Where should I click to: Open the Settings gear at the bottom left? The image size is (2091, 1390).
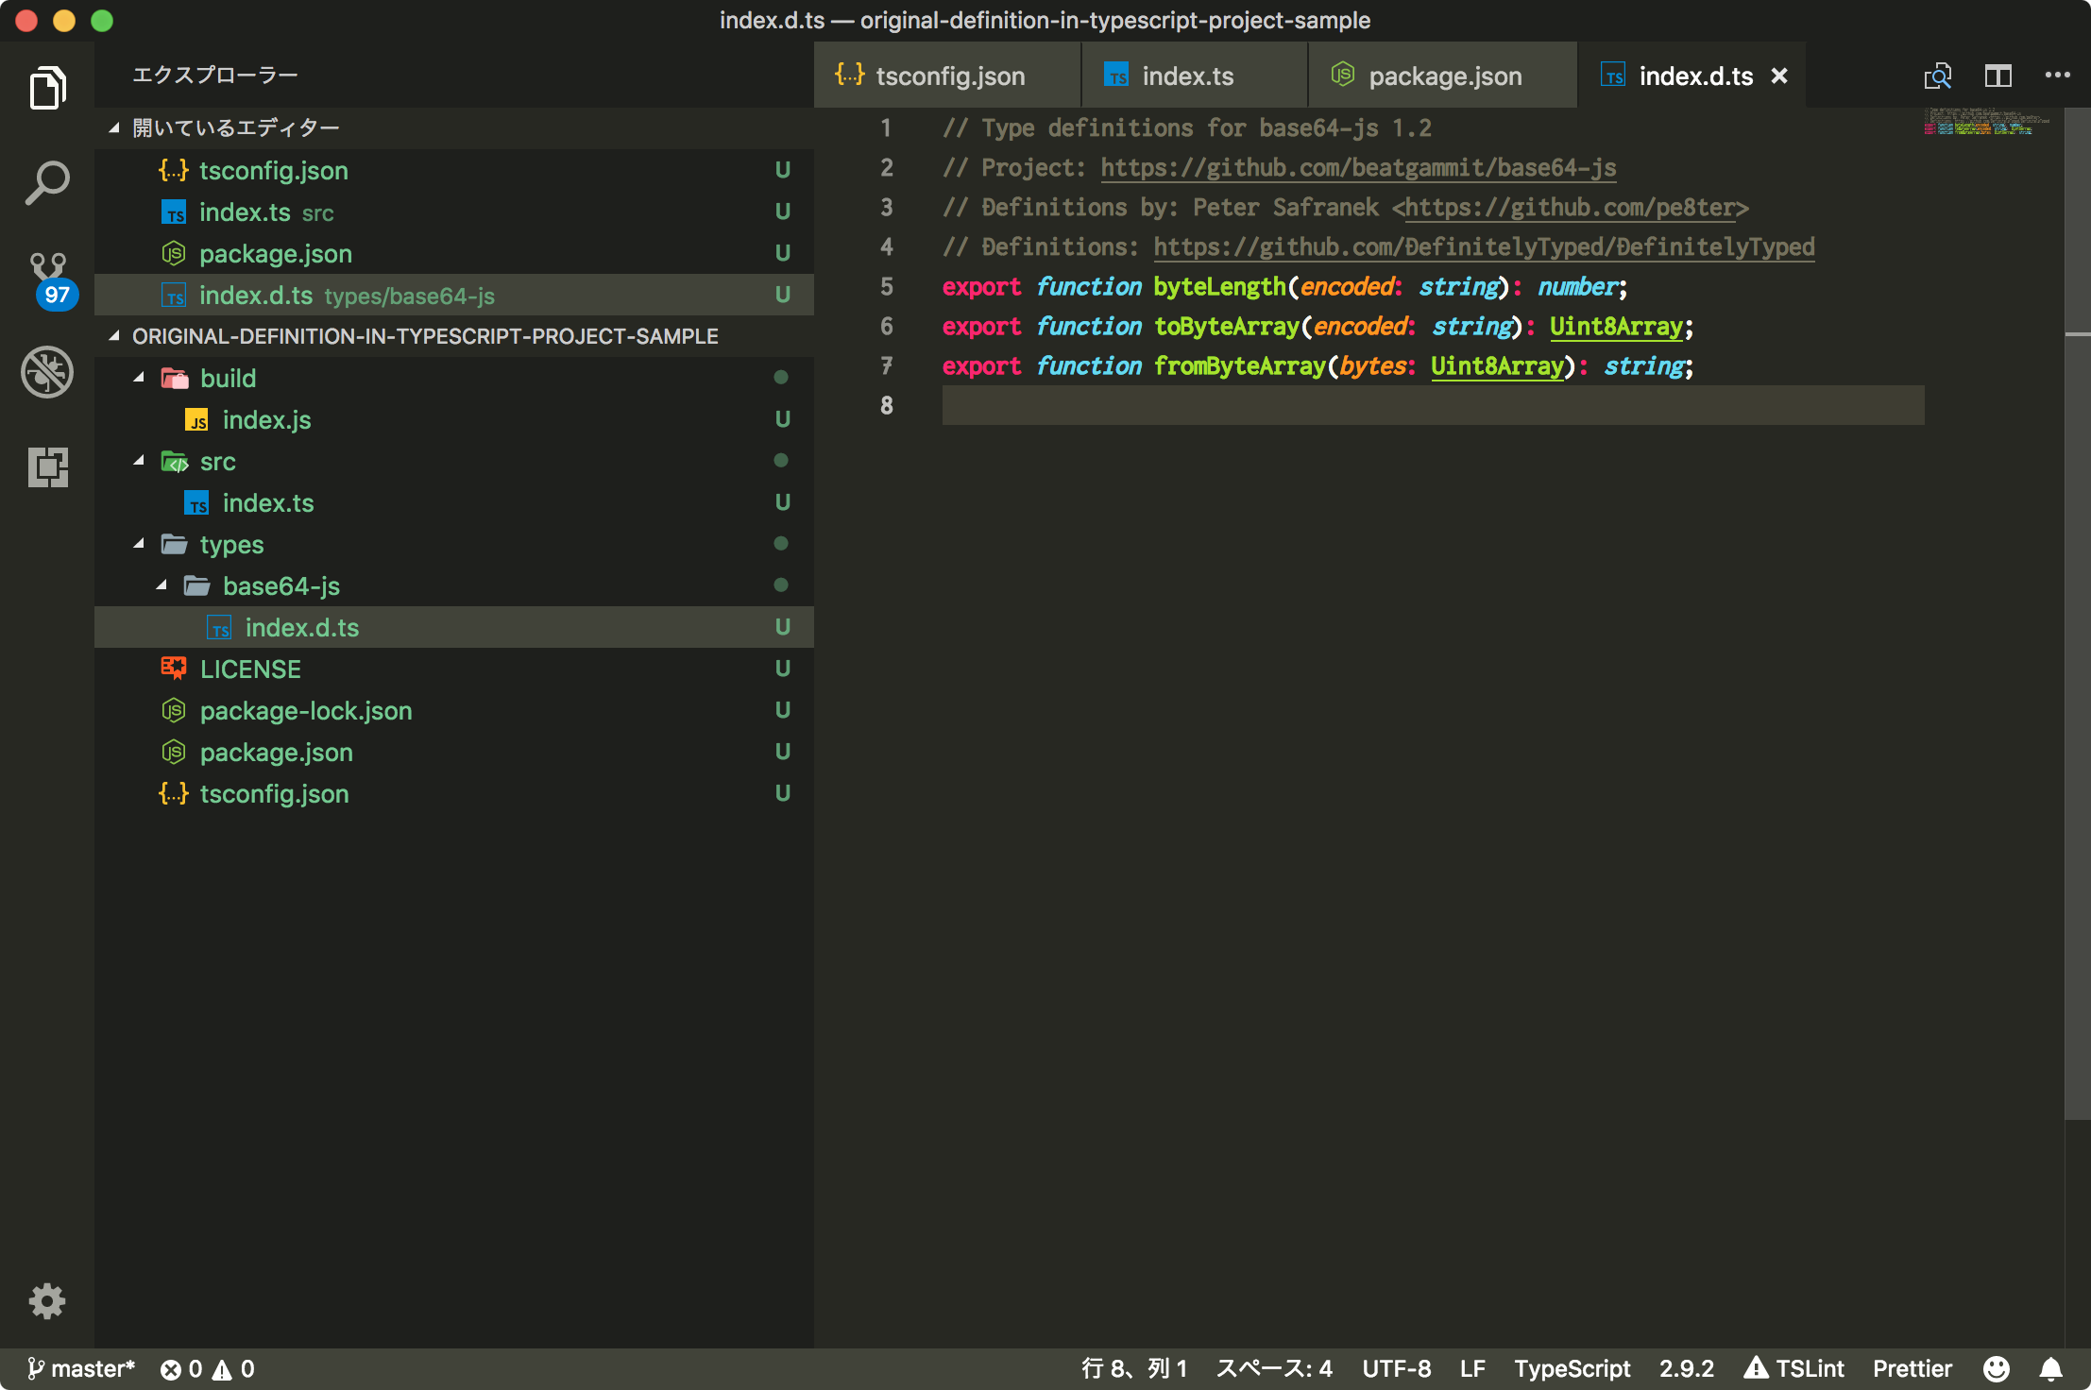(x=46, y=1301)
